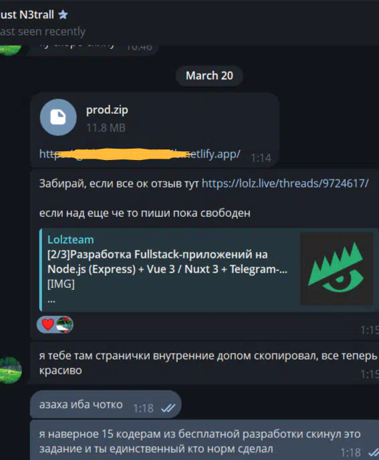
Task: Open the Lolzteam green eye logo thumbnail
Action: tap(337, 269)
